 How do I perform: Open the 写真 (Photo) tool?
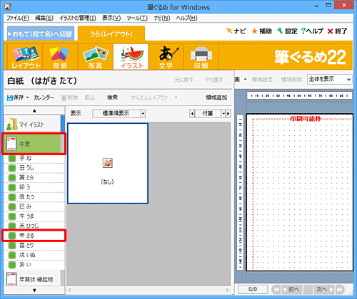[95, 57]
